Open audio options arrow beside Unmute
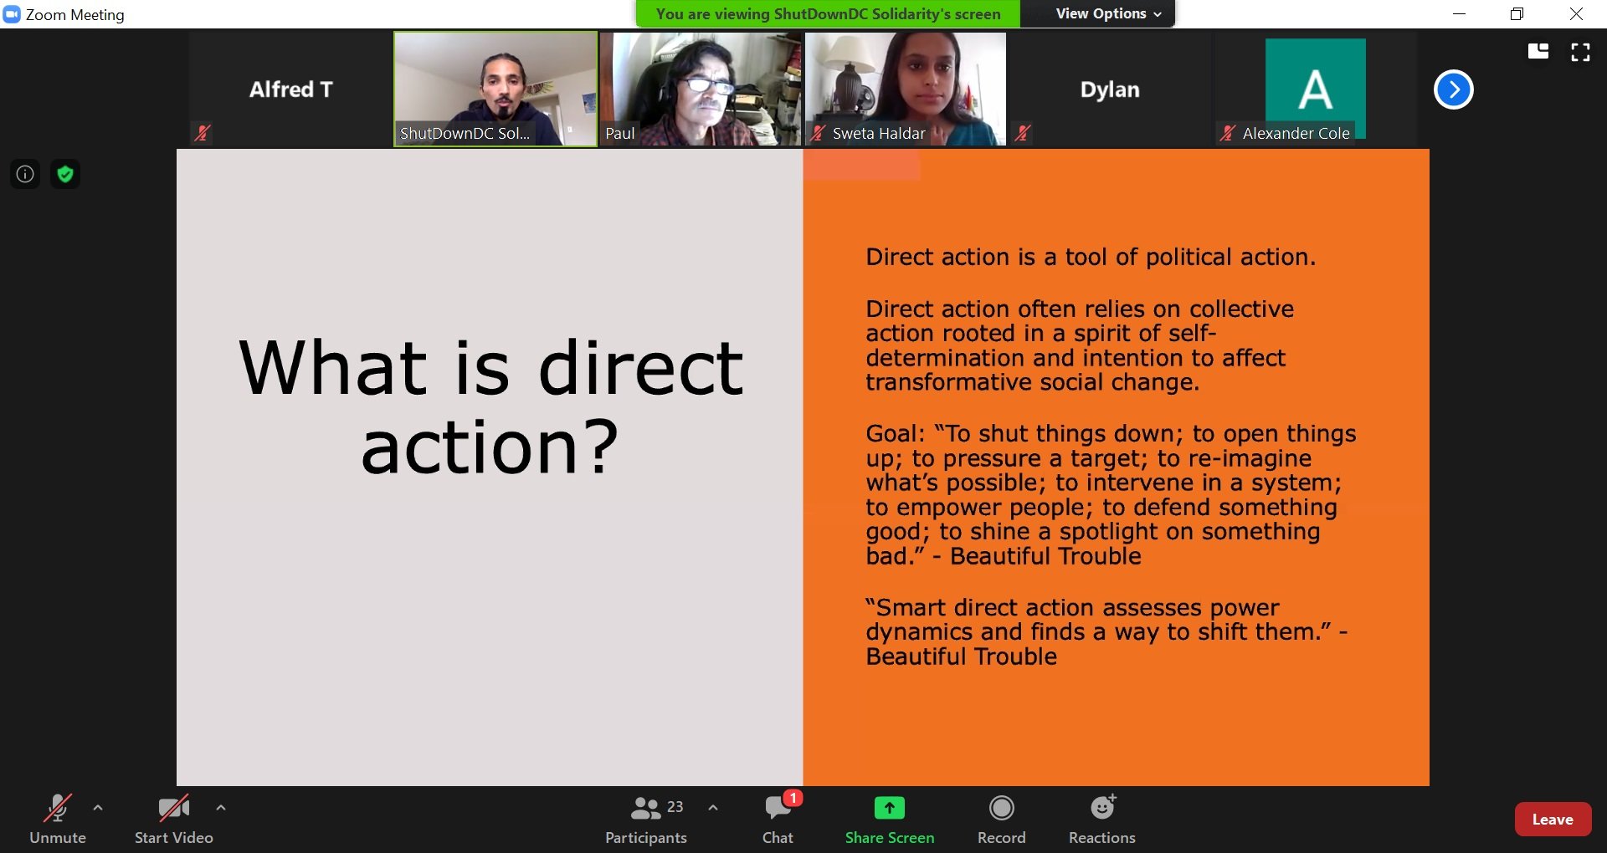 pos(98,808)
